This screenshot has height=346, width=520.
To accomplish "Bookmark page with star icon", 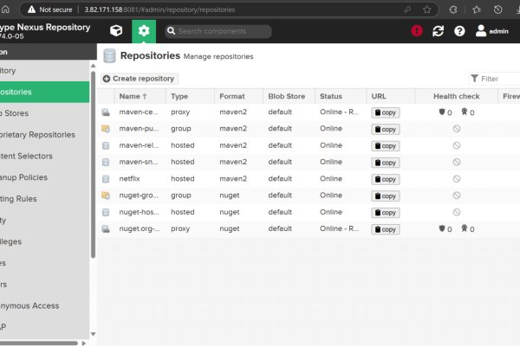I will [x=426, y=10].
